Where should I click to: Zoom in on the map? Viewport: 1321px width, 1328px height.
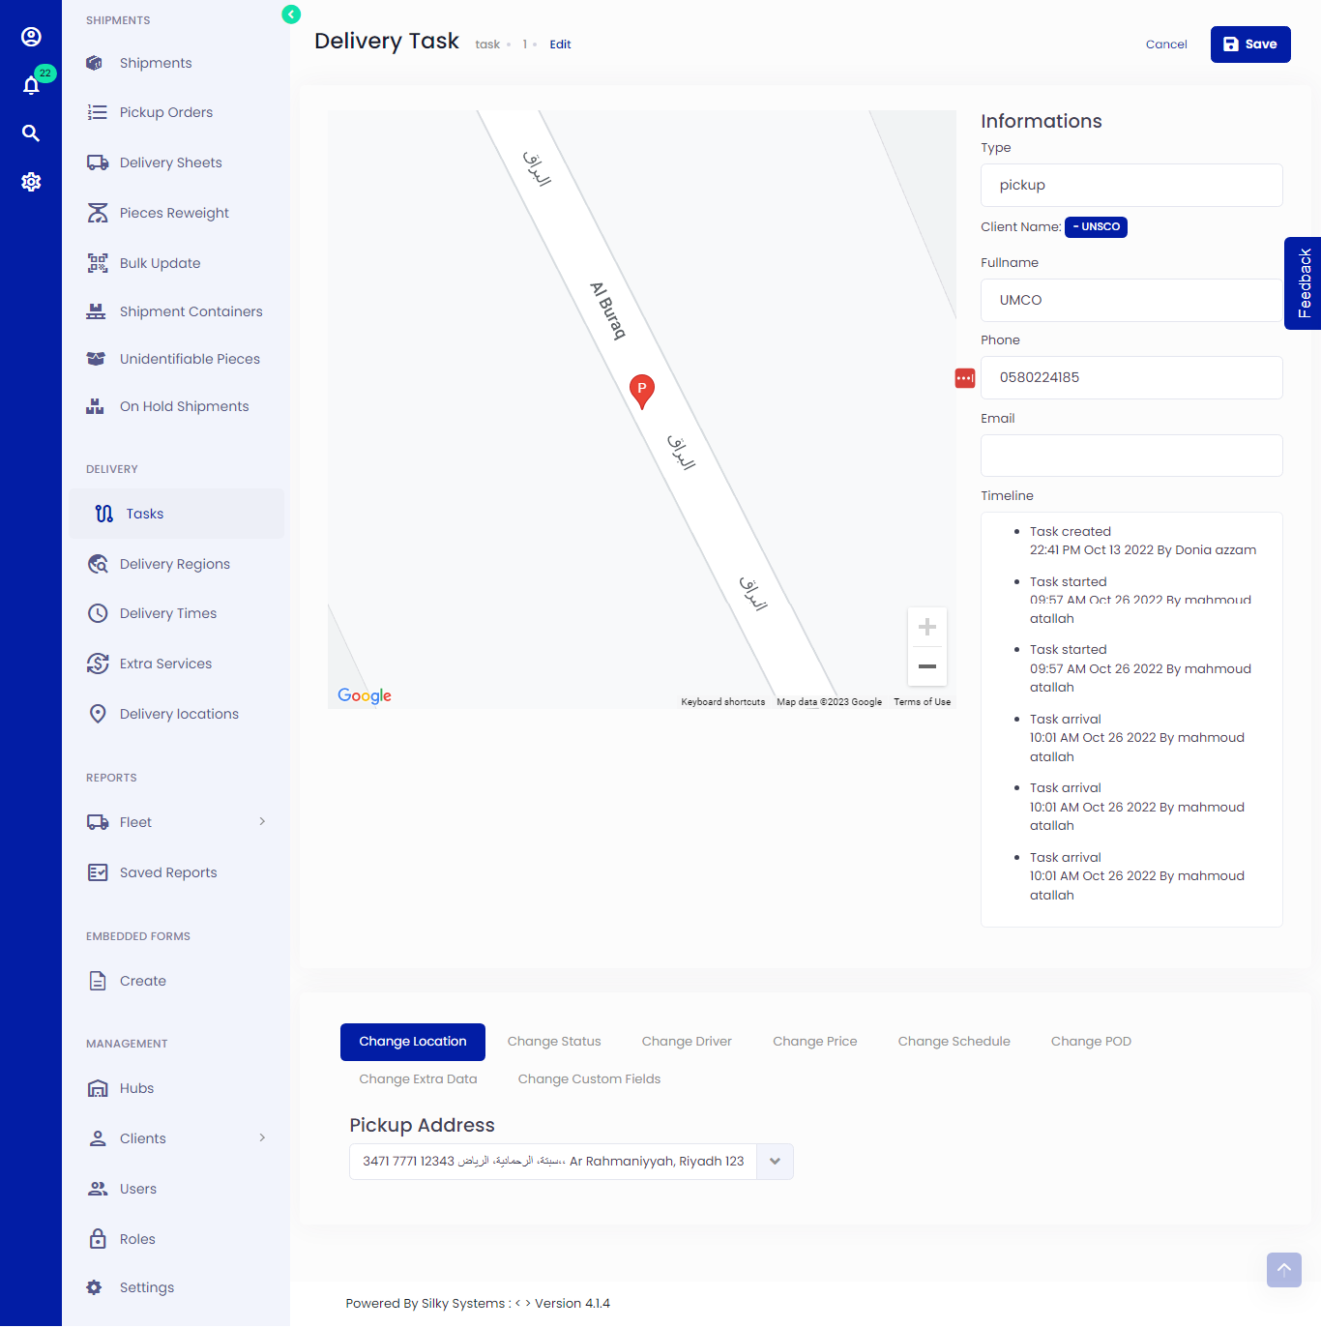pos(926,627)
